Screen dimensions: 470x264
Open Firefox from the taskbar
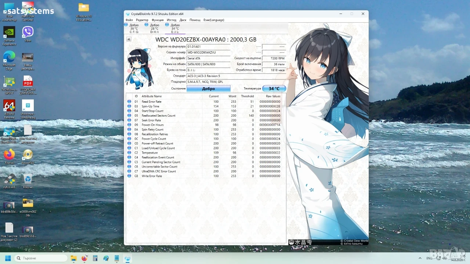click(84, 258)
